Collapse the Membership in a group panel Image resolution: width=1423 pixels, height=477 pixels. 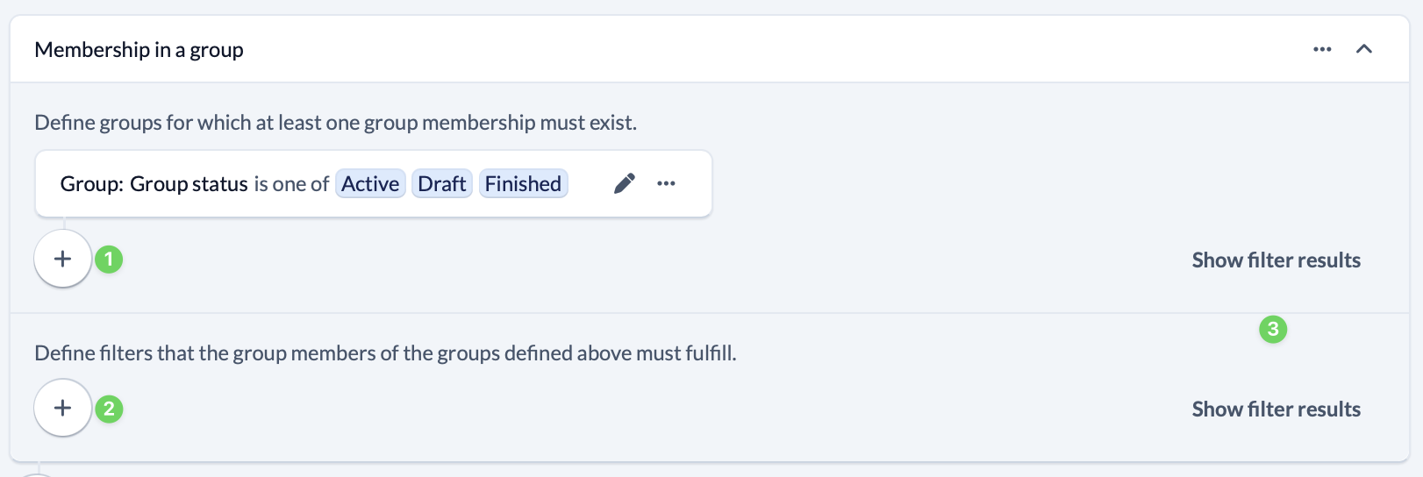click(1363, 49)
